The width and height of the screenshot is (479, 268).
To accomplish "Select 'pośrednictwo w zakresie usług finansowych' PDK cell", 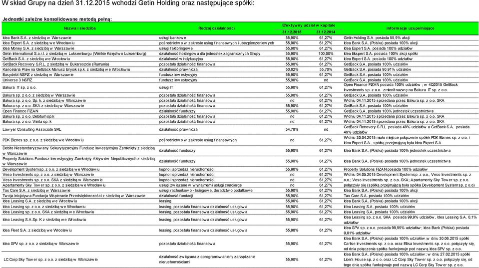I will (198, 140).
